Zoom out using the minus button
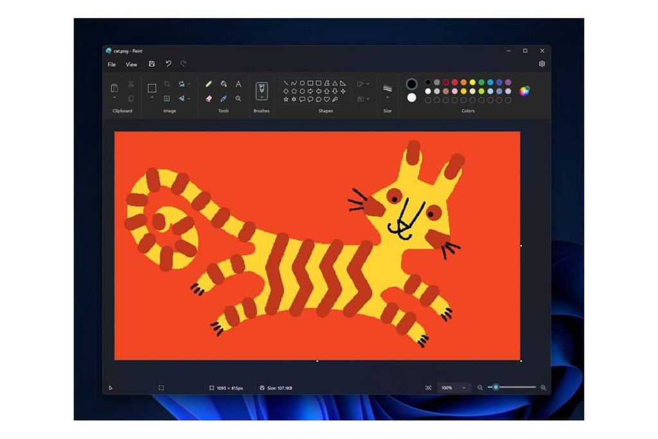The image size is (658, 439). (x=480, y=388)
